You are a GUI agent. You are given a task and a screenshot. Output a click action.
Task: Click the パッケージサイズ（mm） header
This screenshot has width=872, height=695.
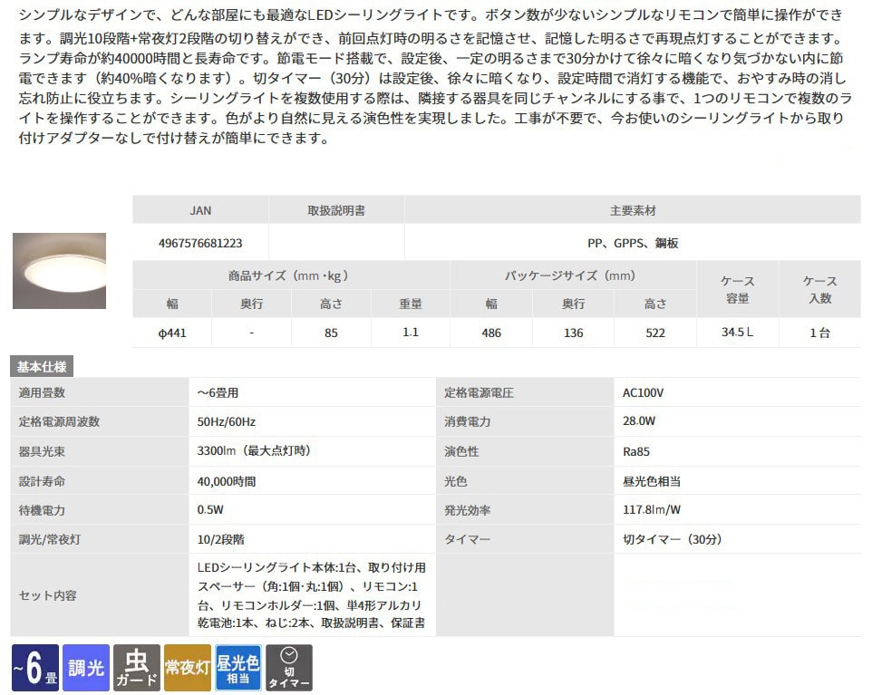tap(573, 276)
